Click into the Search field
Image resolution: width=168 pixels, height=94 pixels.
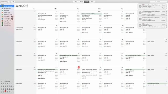point(158,2)
